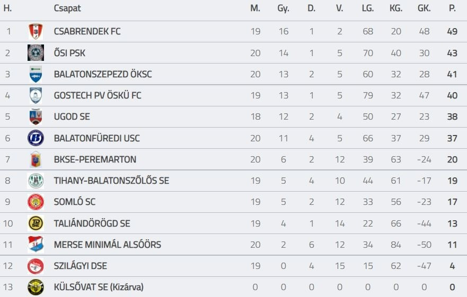Click the Ugod SE team crest
This screenshot has width=467, height=297.
pos(36,117)
